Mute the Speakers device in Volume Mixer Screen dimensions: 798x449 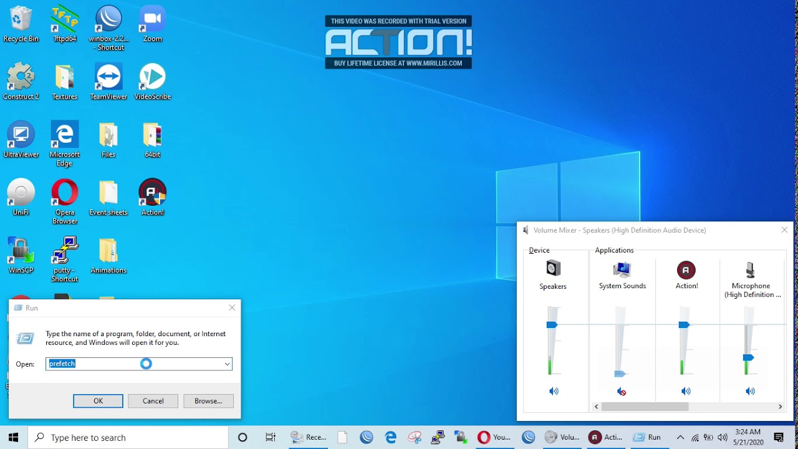554,391
